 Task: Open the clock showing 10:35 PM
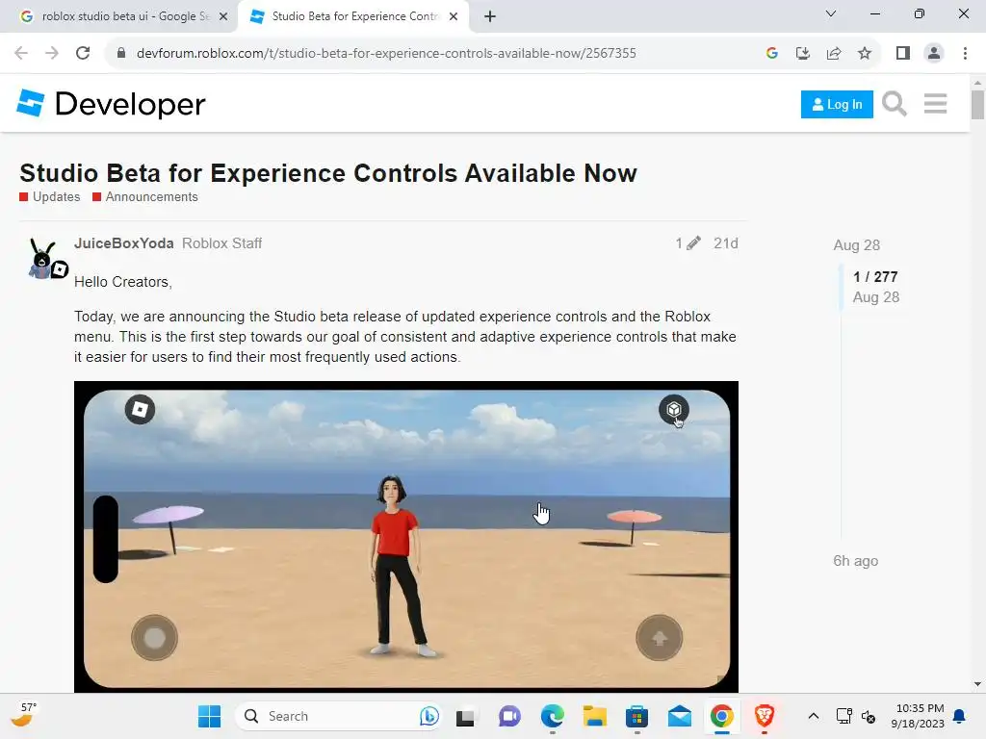[918, 716]
